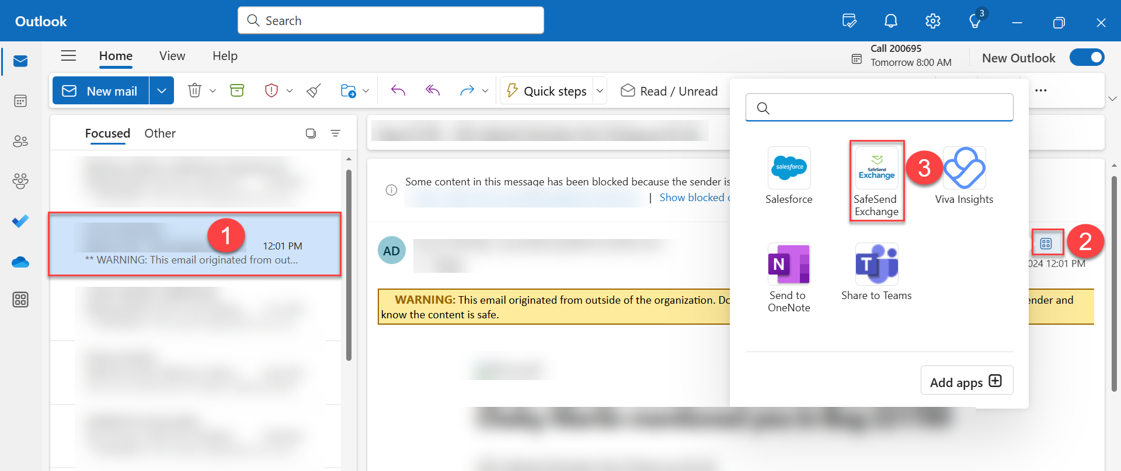
Task: Archive the selected message
Action: tap(237, 90)
